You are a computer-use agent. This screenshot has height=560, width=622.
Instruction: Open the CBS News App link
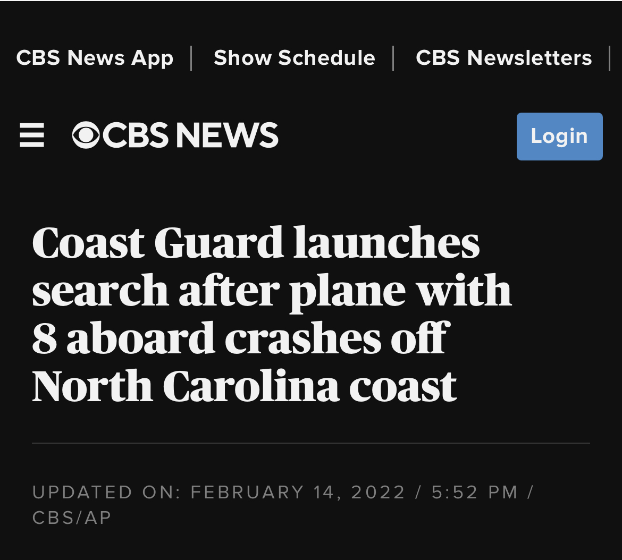[95, 58]
